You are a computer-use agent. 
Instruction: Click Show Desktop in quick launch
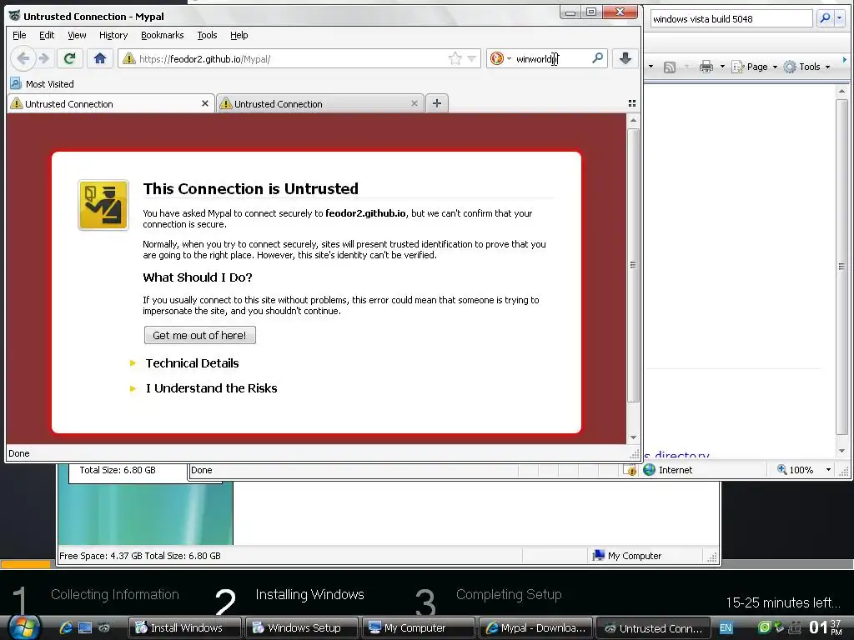coord(85,627)
